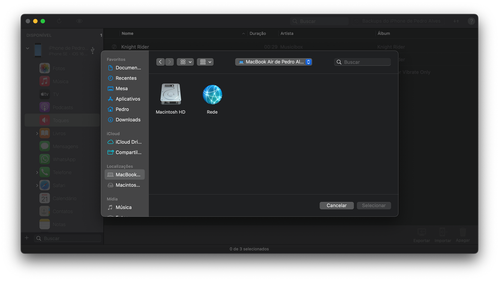Screen dimensions: 499x281
Task: Select the Rede network globe icon
Action: click(x=212, y=95)
